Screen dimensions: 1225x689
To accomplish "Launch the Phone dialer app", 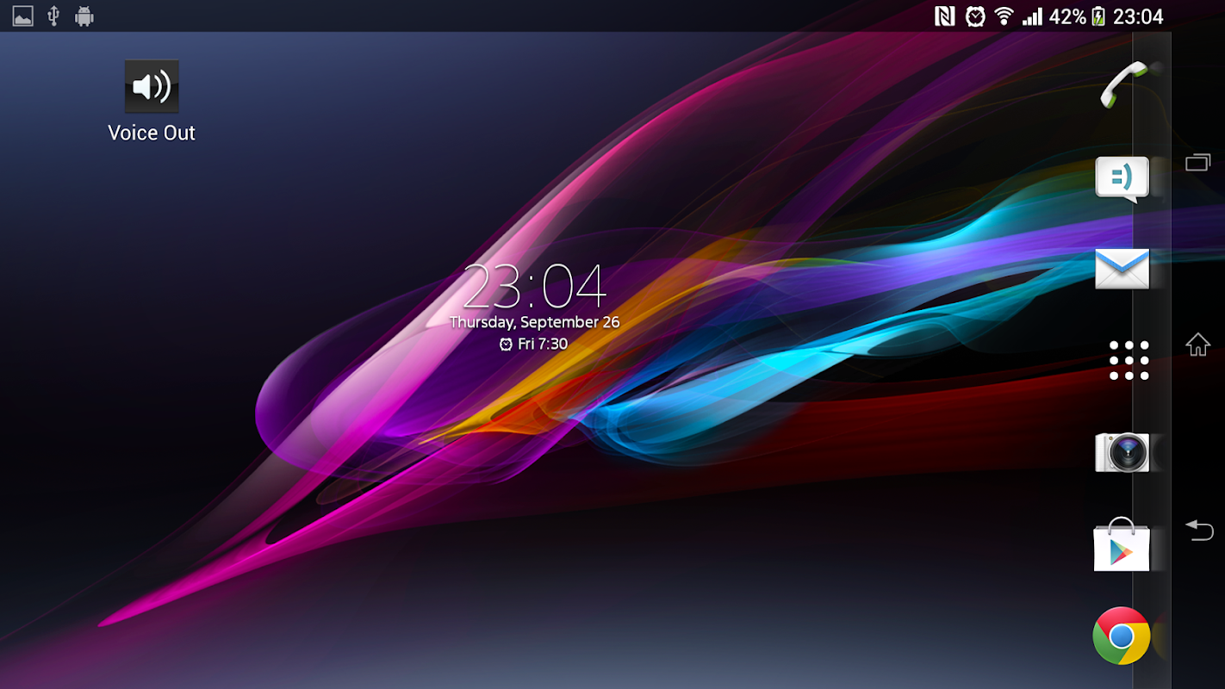I will tap(1122, 84).
